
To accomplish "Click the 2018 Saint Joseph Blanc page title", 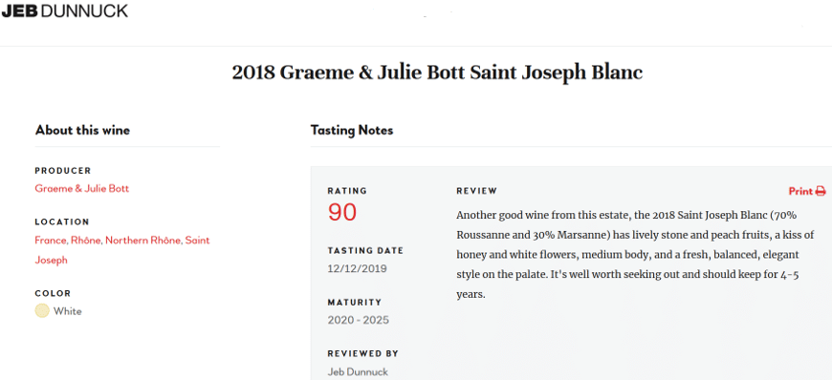I will [x=437, y=74].
